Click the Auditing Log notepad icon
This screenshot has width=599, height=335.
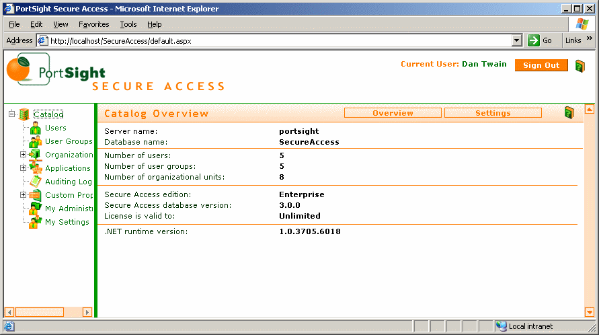36,181
